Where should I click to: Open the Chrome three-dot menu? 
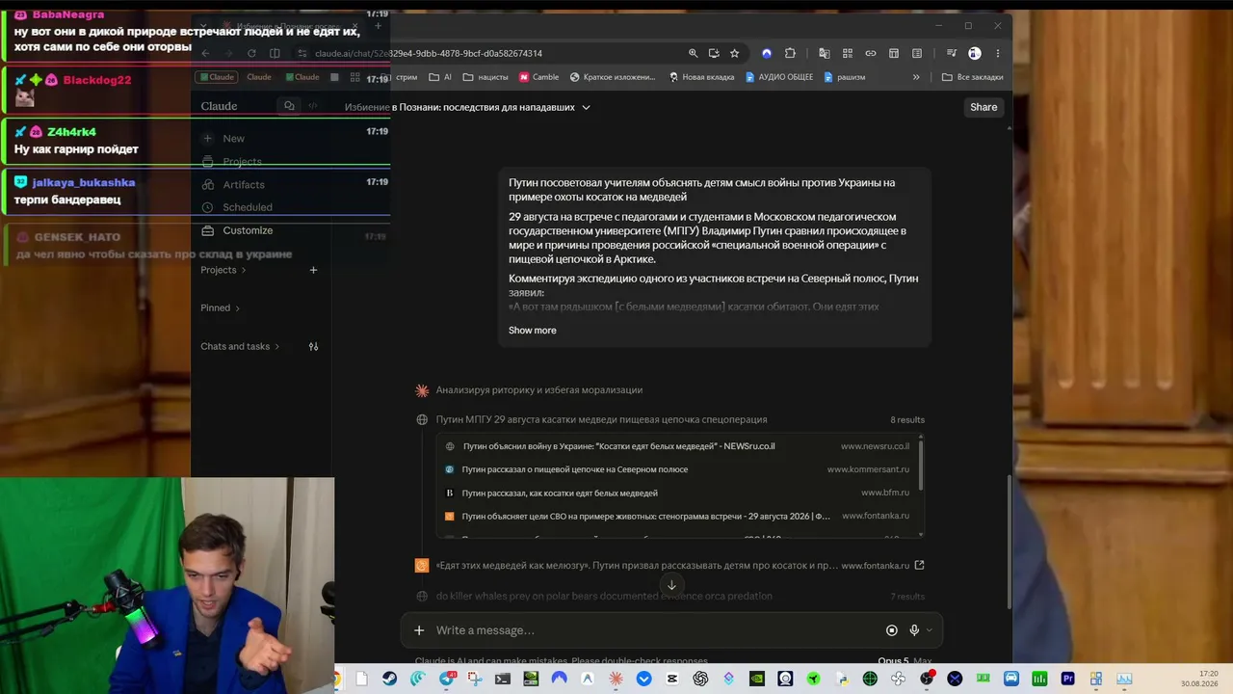pyautogui.click(x=998, y=53)
